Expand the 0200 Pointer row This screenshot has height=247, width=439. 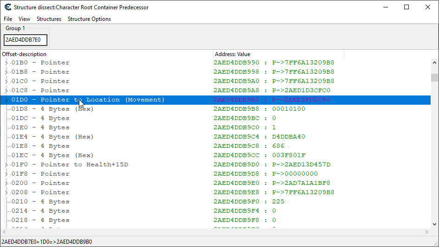coord(6,183)
